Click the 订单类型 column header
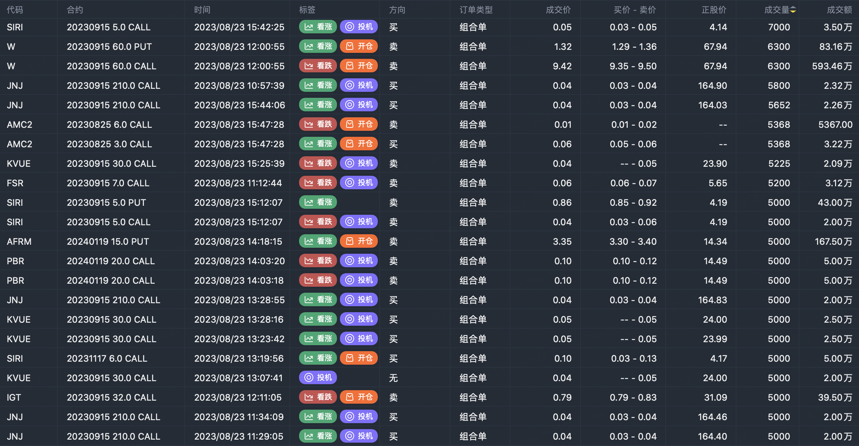Viewport: 859px width, 446px height. pos(476,10)
